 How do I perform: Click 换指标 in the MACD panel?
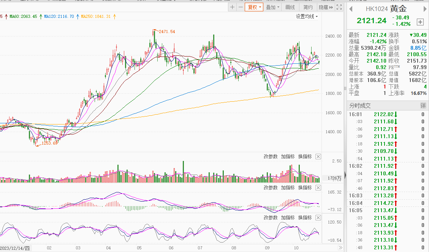305,188
